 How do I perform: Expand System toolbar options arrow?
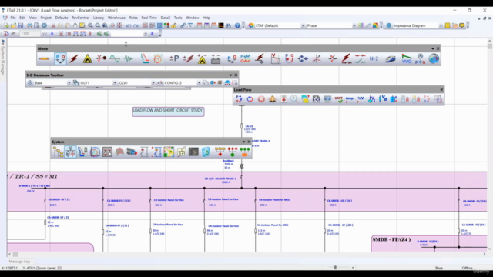point(243,142)
